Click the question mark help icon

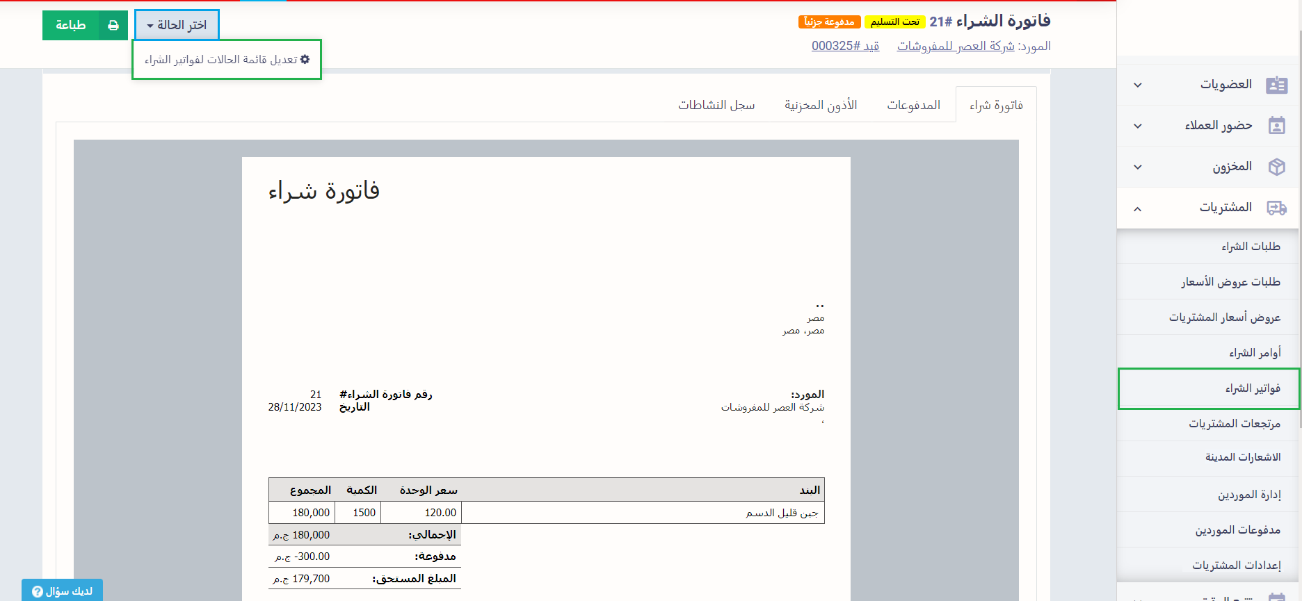(x=38, y=591)
